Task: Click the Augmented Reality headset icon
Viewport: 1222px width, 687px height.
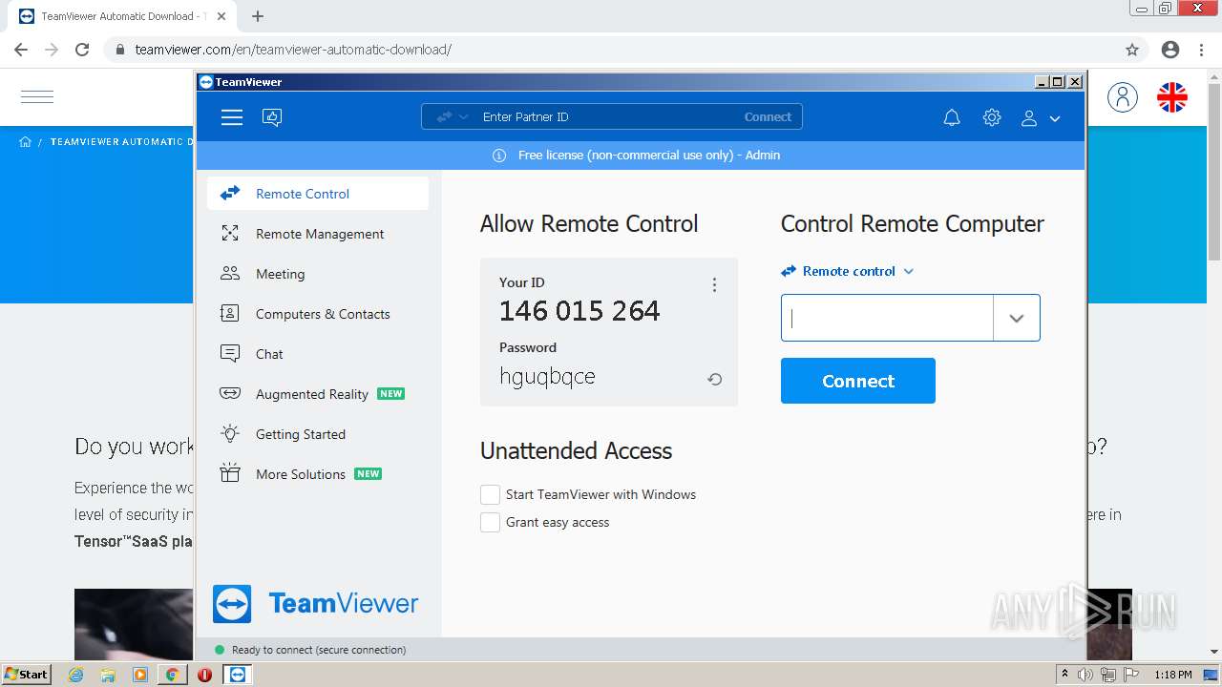Action: tap(230, 394)
